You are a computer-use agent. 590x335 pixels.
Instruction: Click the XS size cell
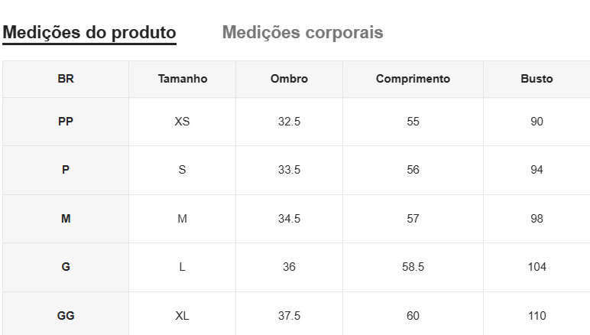point(182,122)
